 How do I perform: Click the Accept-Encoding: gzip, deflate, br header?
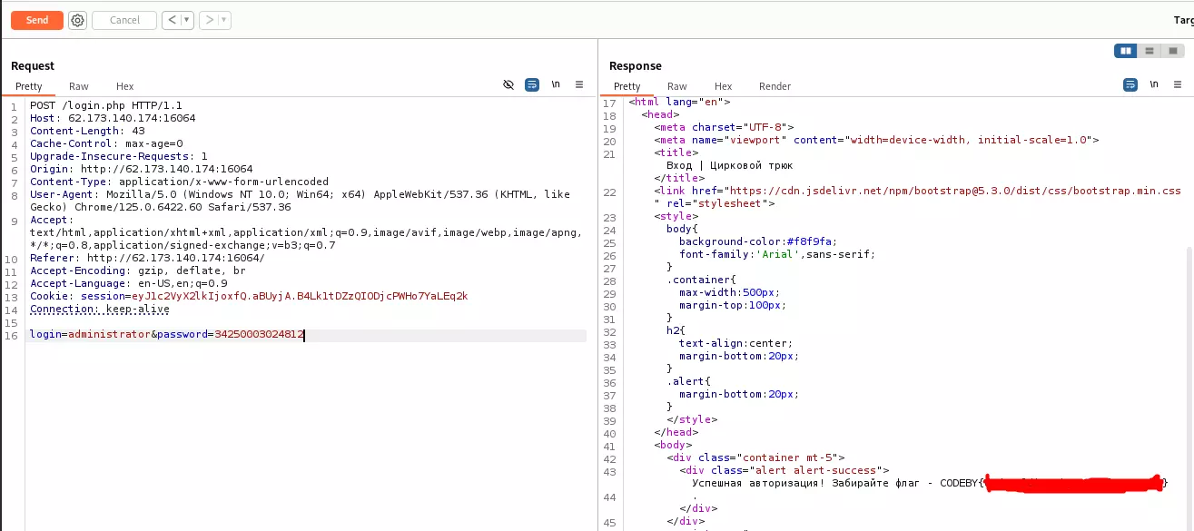[138, 270]
